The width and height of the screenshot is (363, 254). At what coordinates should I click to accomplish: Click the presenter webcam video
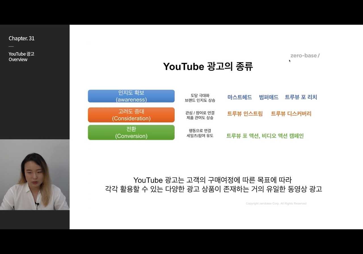[35, 174]
